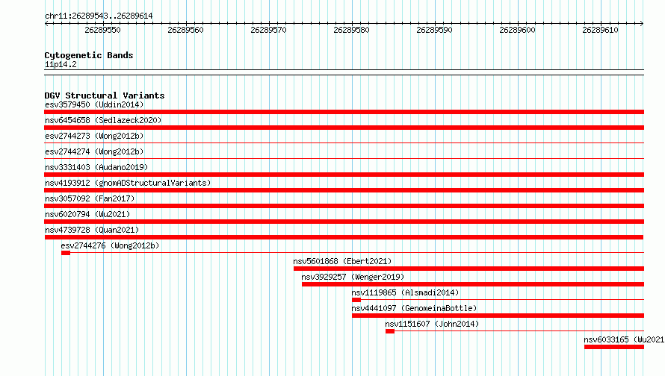The height and width of the screenshot is (376, 665).
Task: Click the DGV Structural Variants track title
Action: click(x=105, y=95)
